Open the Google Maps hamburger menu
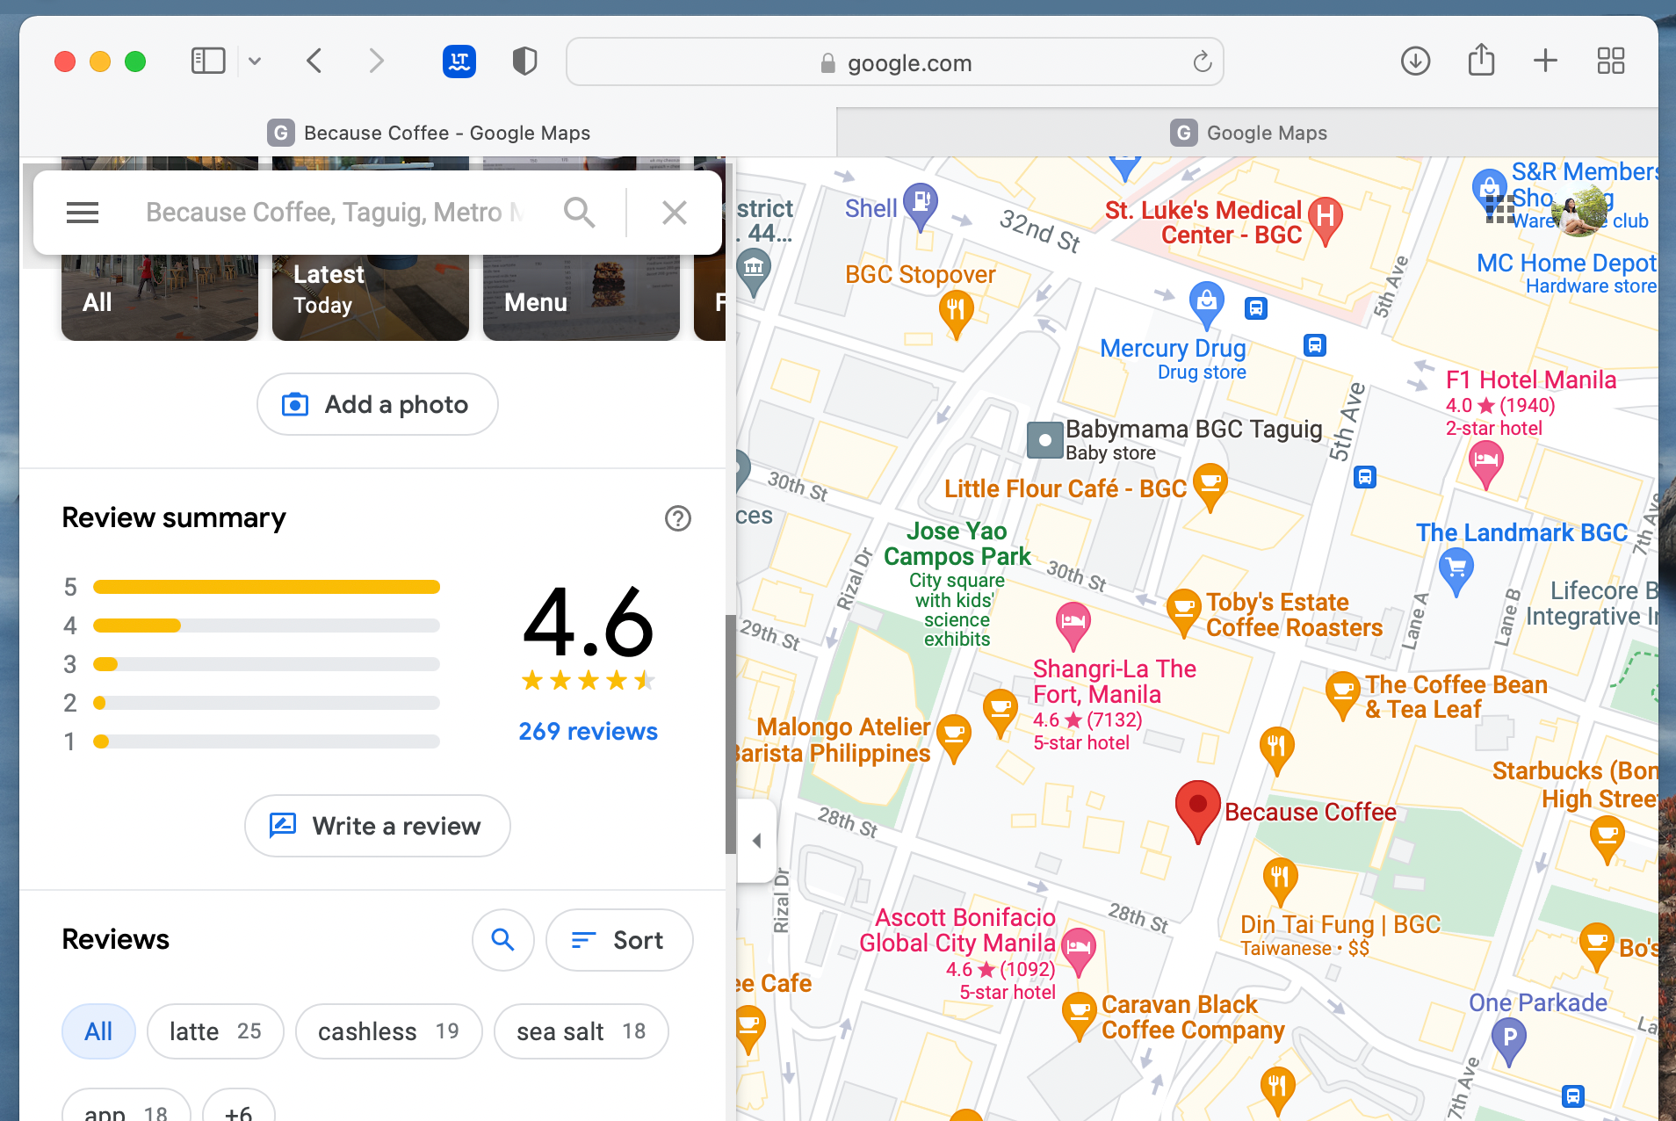This screenshot has width=1676, height=1121. pos(83,212)
